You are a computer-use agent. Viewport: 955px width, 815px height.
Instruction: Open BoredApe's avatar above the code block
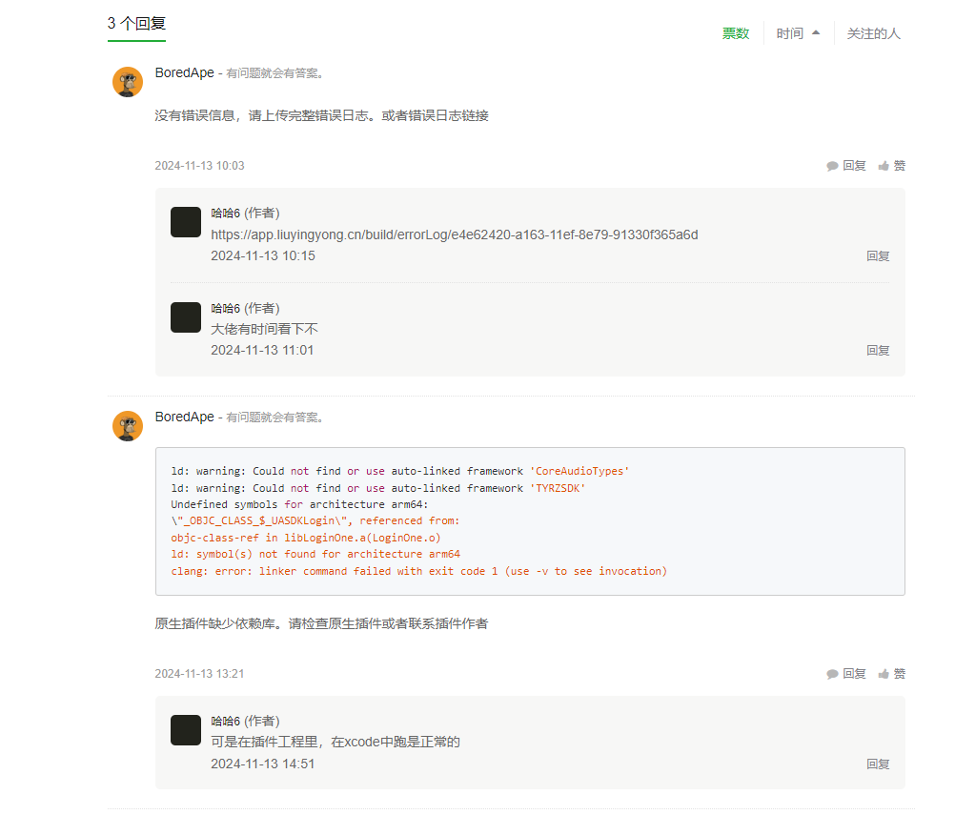[128, 426]
